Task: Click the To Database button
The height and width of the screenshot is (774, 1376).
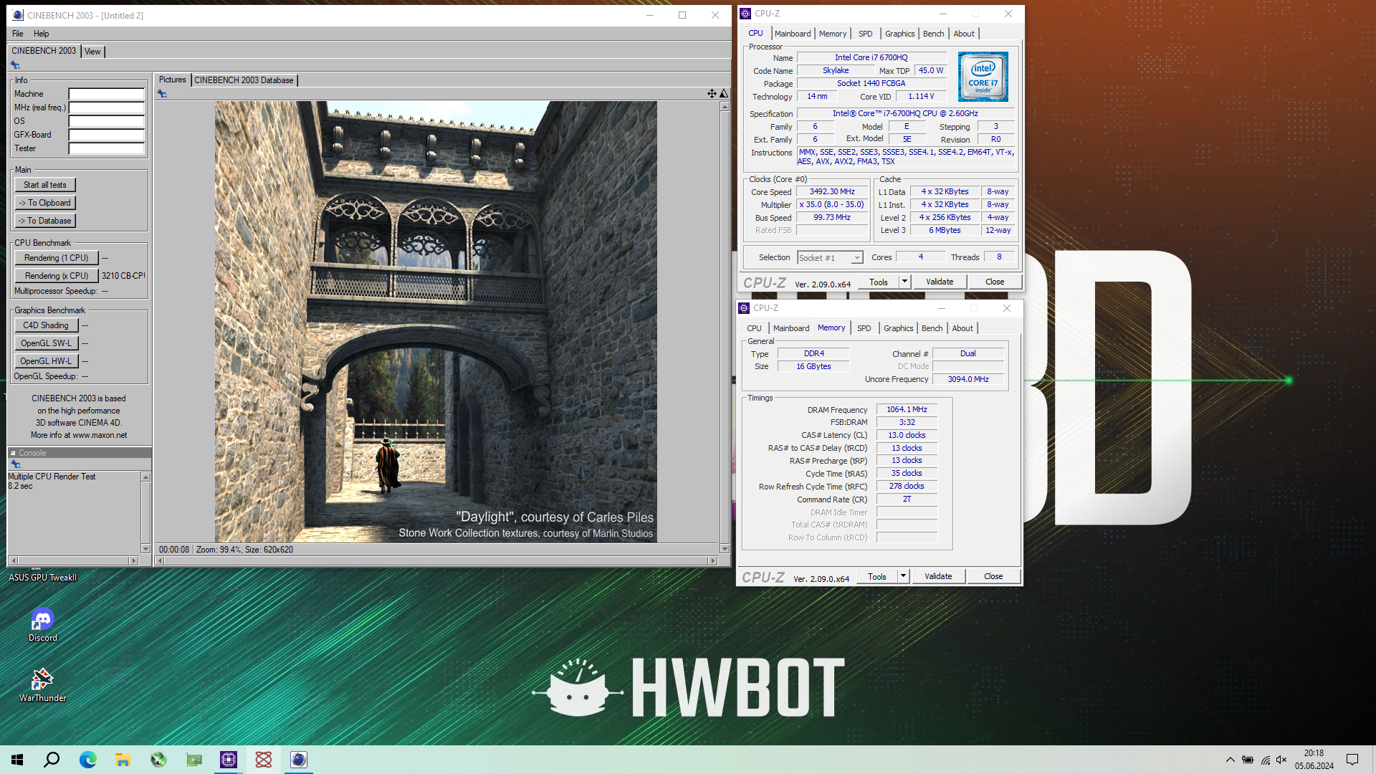Action: 45,221
